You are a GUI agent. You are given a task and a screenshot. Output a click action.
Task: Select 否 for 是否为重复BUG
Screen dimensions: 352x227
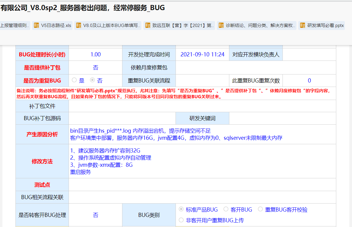click(x=93, y=80)
